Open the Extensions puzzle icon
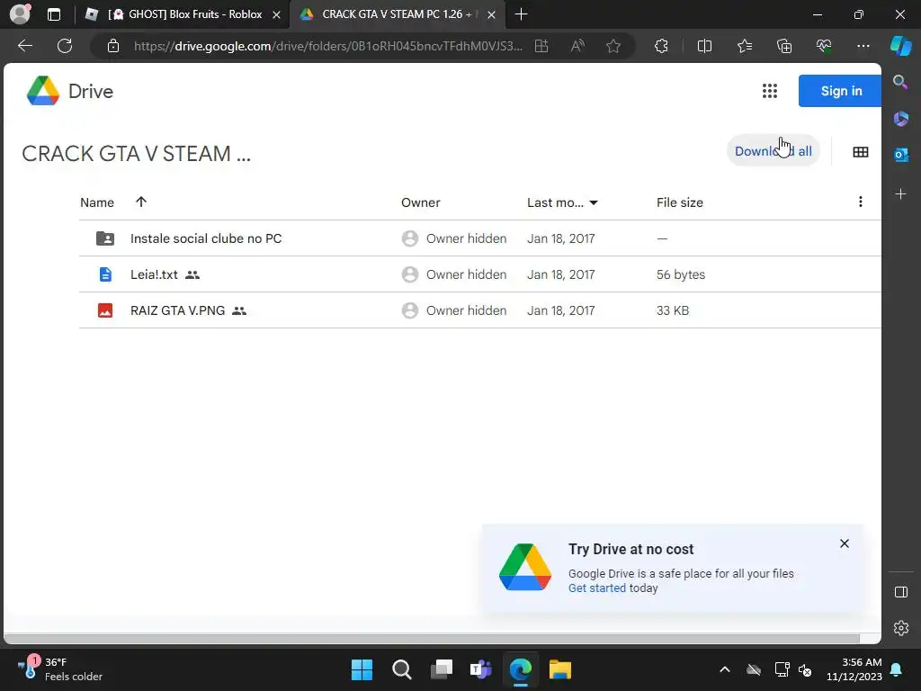 pyautogui.click(x=661, y=46)
